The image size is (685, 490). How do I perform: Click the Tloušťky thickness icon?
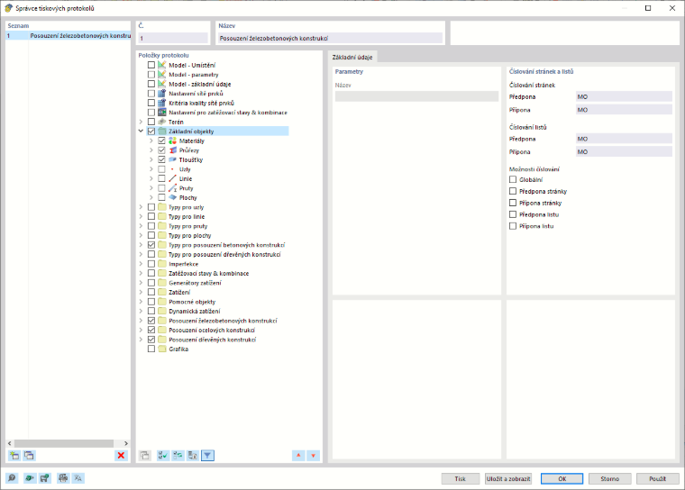click(x=172, y=159)
